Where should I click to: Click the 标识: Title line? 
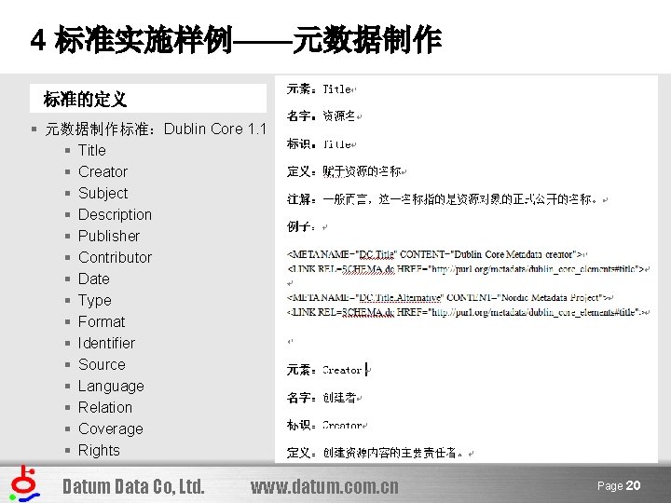pyautogui.click(x=321, y=144)
